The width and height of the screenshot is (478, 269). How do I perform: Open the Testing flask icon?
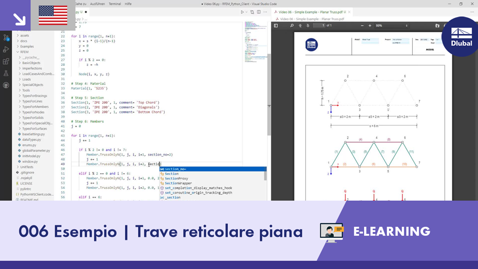pos(6,73)
